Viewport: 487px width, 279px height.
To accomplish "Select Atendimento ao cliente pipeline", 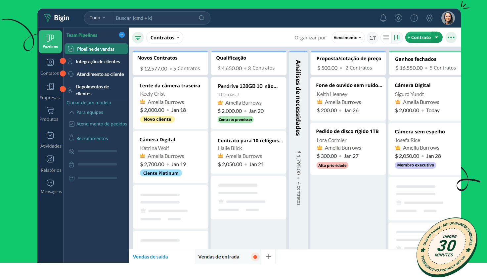I will 96,74.
